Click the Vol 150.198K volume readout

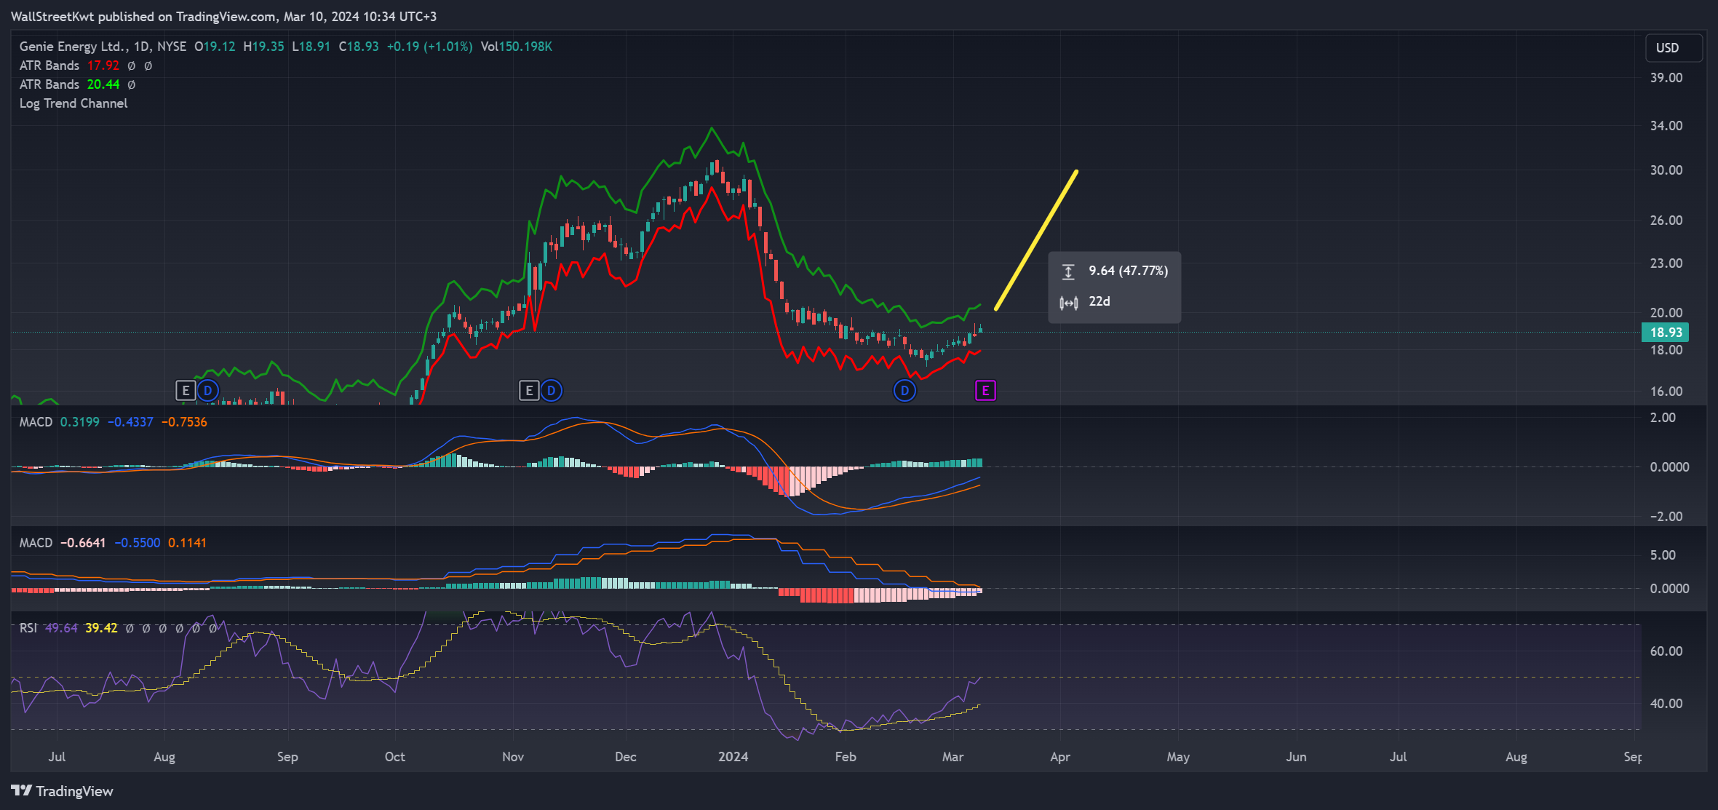tap(517, 47)
